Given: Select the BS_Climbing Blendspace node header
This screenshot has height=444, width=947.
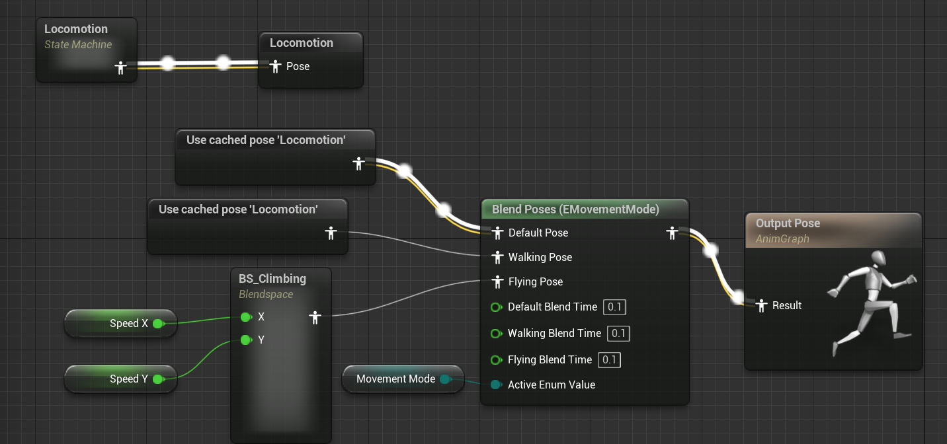Looking at the screenshot, I should (281, 285).
